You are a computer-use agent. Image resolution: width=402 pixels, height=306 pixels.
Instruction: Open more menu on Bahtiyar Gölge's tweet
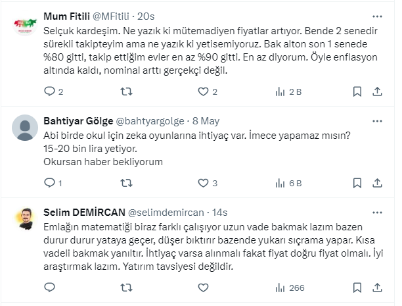pyautogui.click(x=377, y=121)
